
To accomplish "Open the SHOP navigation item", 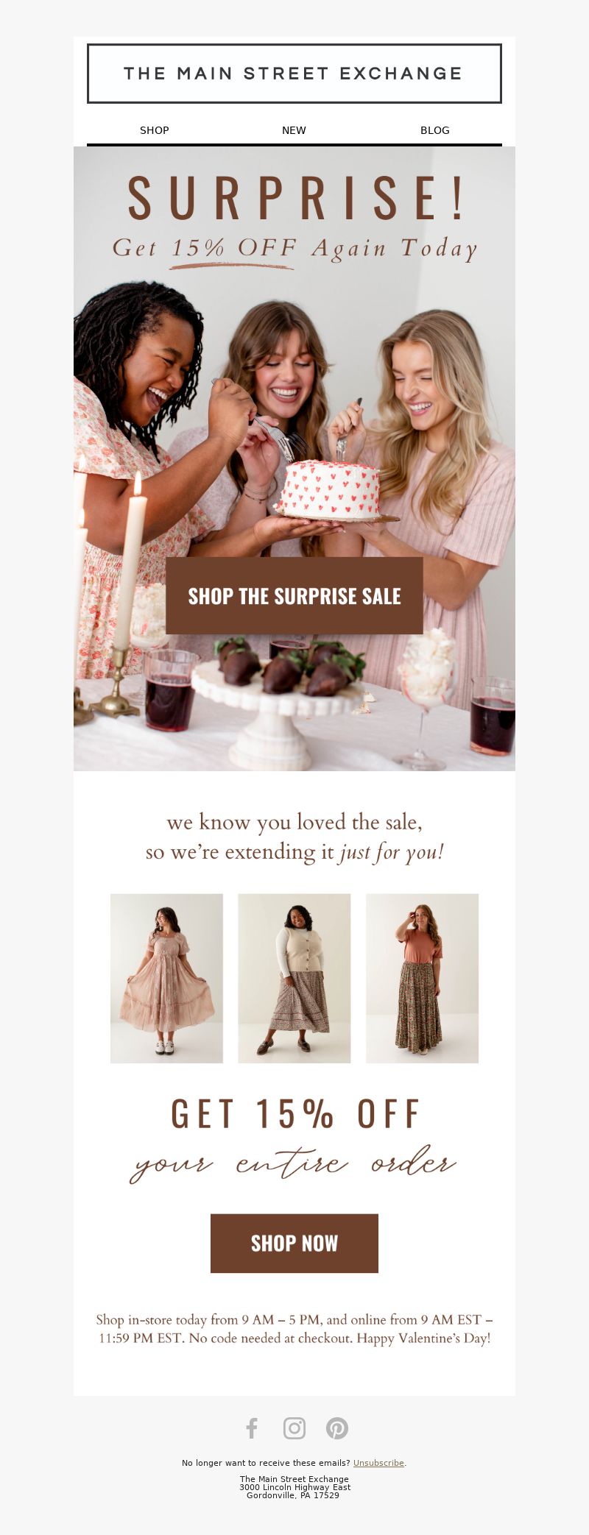I will pos(155,130).
